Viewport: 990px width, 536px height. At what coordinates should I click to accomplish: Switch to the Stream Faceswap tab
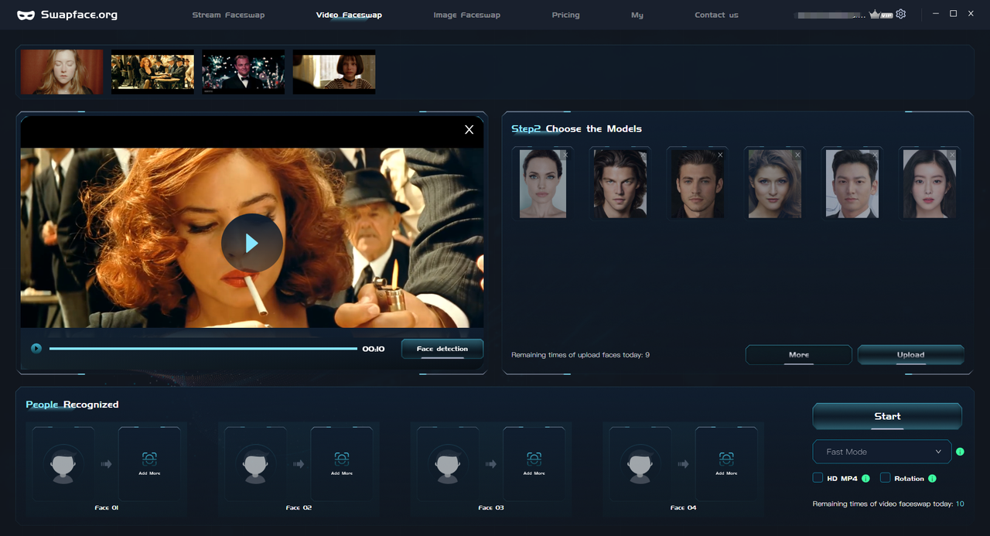[x=228, y=15]
